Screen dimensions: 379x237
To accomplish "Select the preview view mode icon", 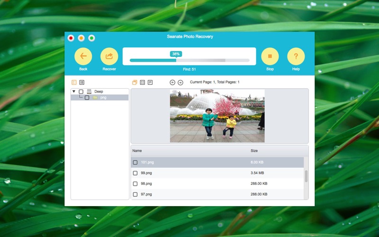I will coord(135,82).
